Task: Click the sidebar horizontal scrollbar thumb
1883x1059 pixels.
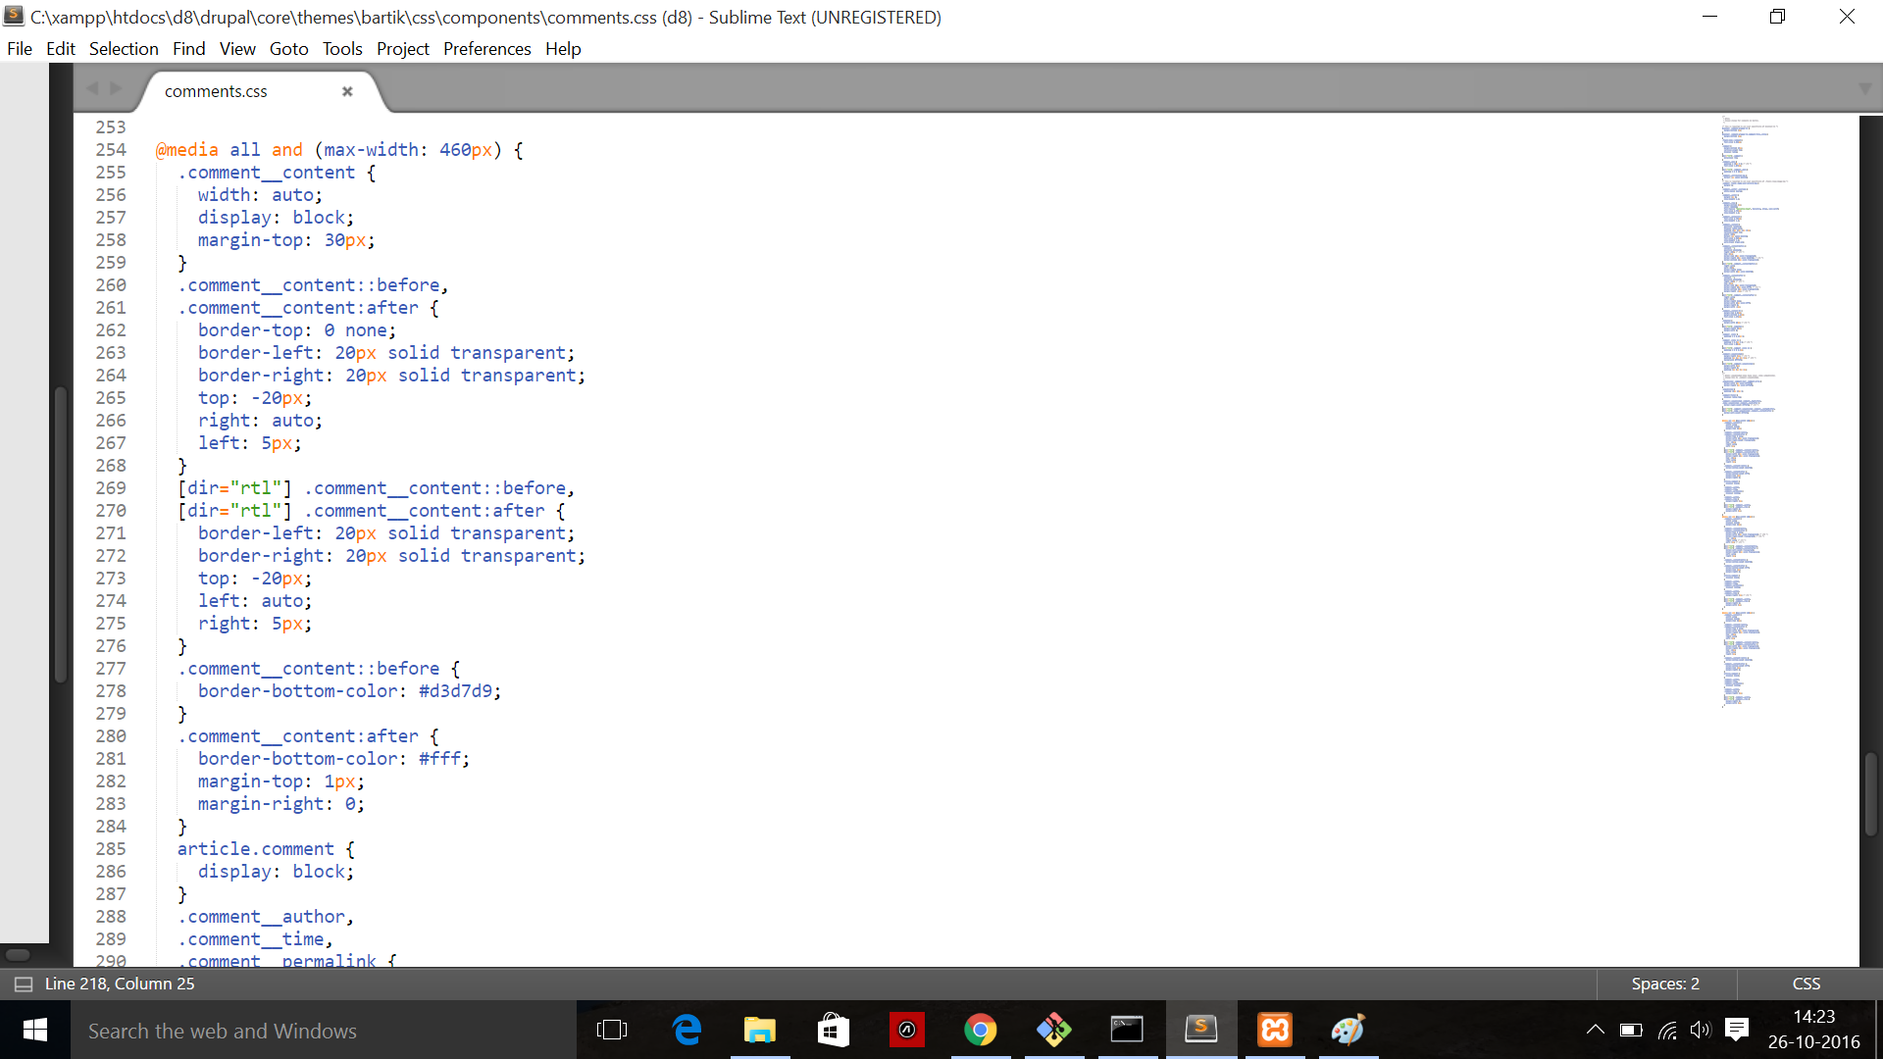Action: point(18,954)
